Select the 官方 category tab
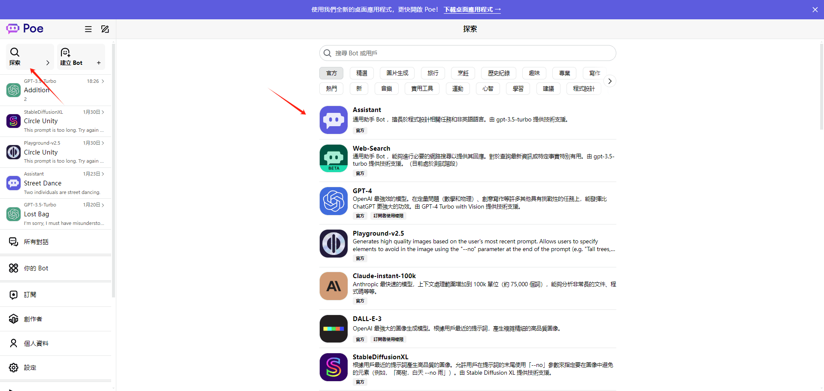Image resolution: width=824 pixels, height=391 pixels. coord(331,73)
